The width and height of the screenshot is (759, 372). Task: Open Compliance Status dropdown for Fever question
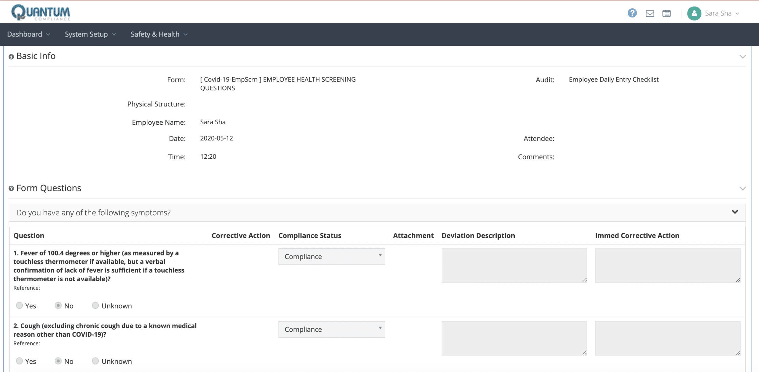click(x=332, y=257)
